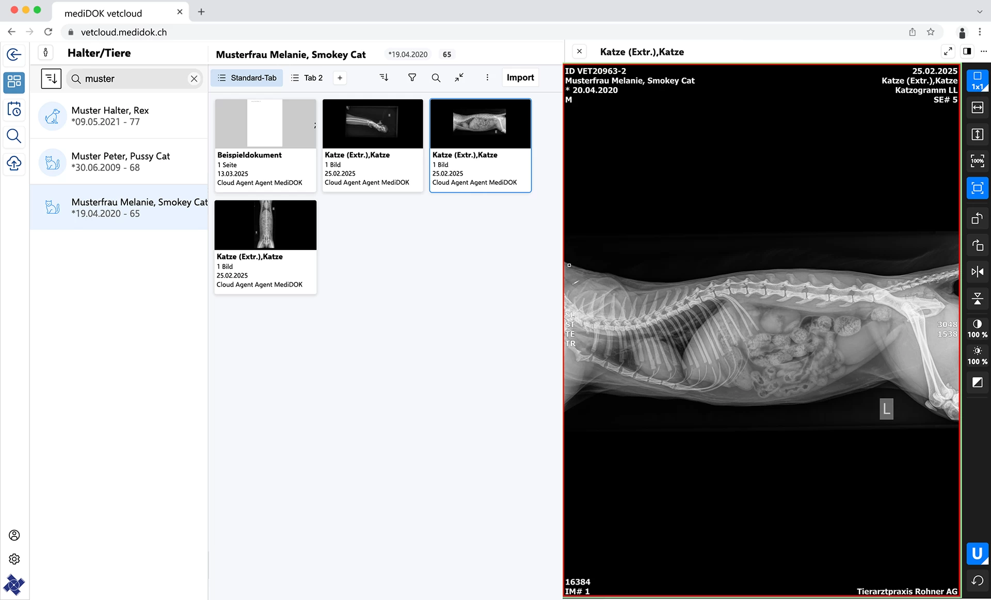Toggle the fit-to-window viewer mode
This screenshot has height=600, width=991.
coord(977,188)
